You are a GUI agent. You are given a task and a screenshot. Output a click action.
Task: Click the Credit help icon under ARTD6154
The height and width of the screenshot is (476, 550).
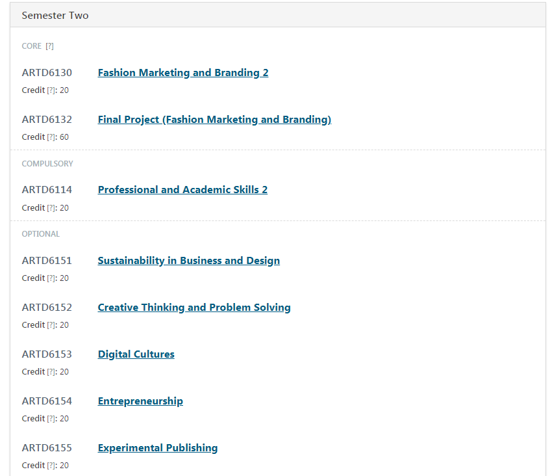51,419
